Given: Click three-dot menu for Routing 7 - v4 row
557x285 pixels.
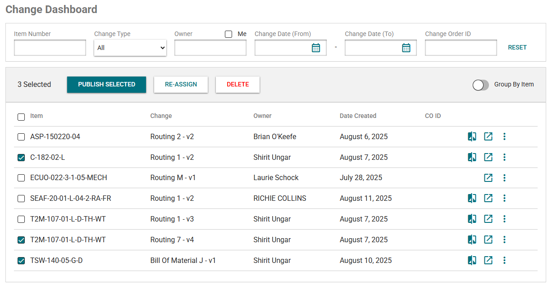Looking at the screenshot, I should tap(504, 240).
